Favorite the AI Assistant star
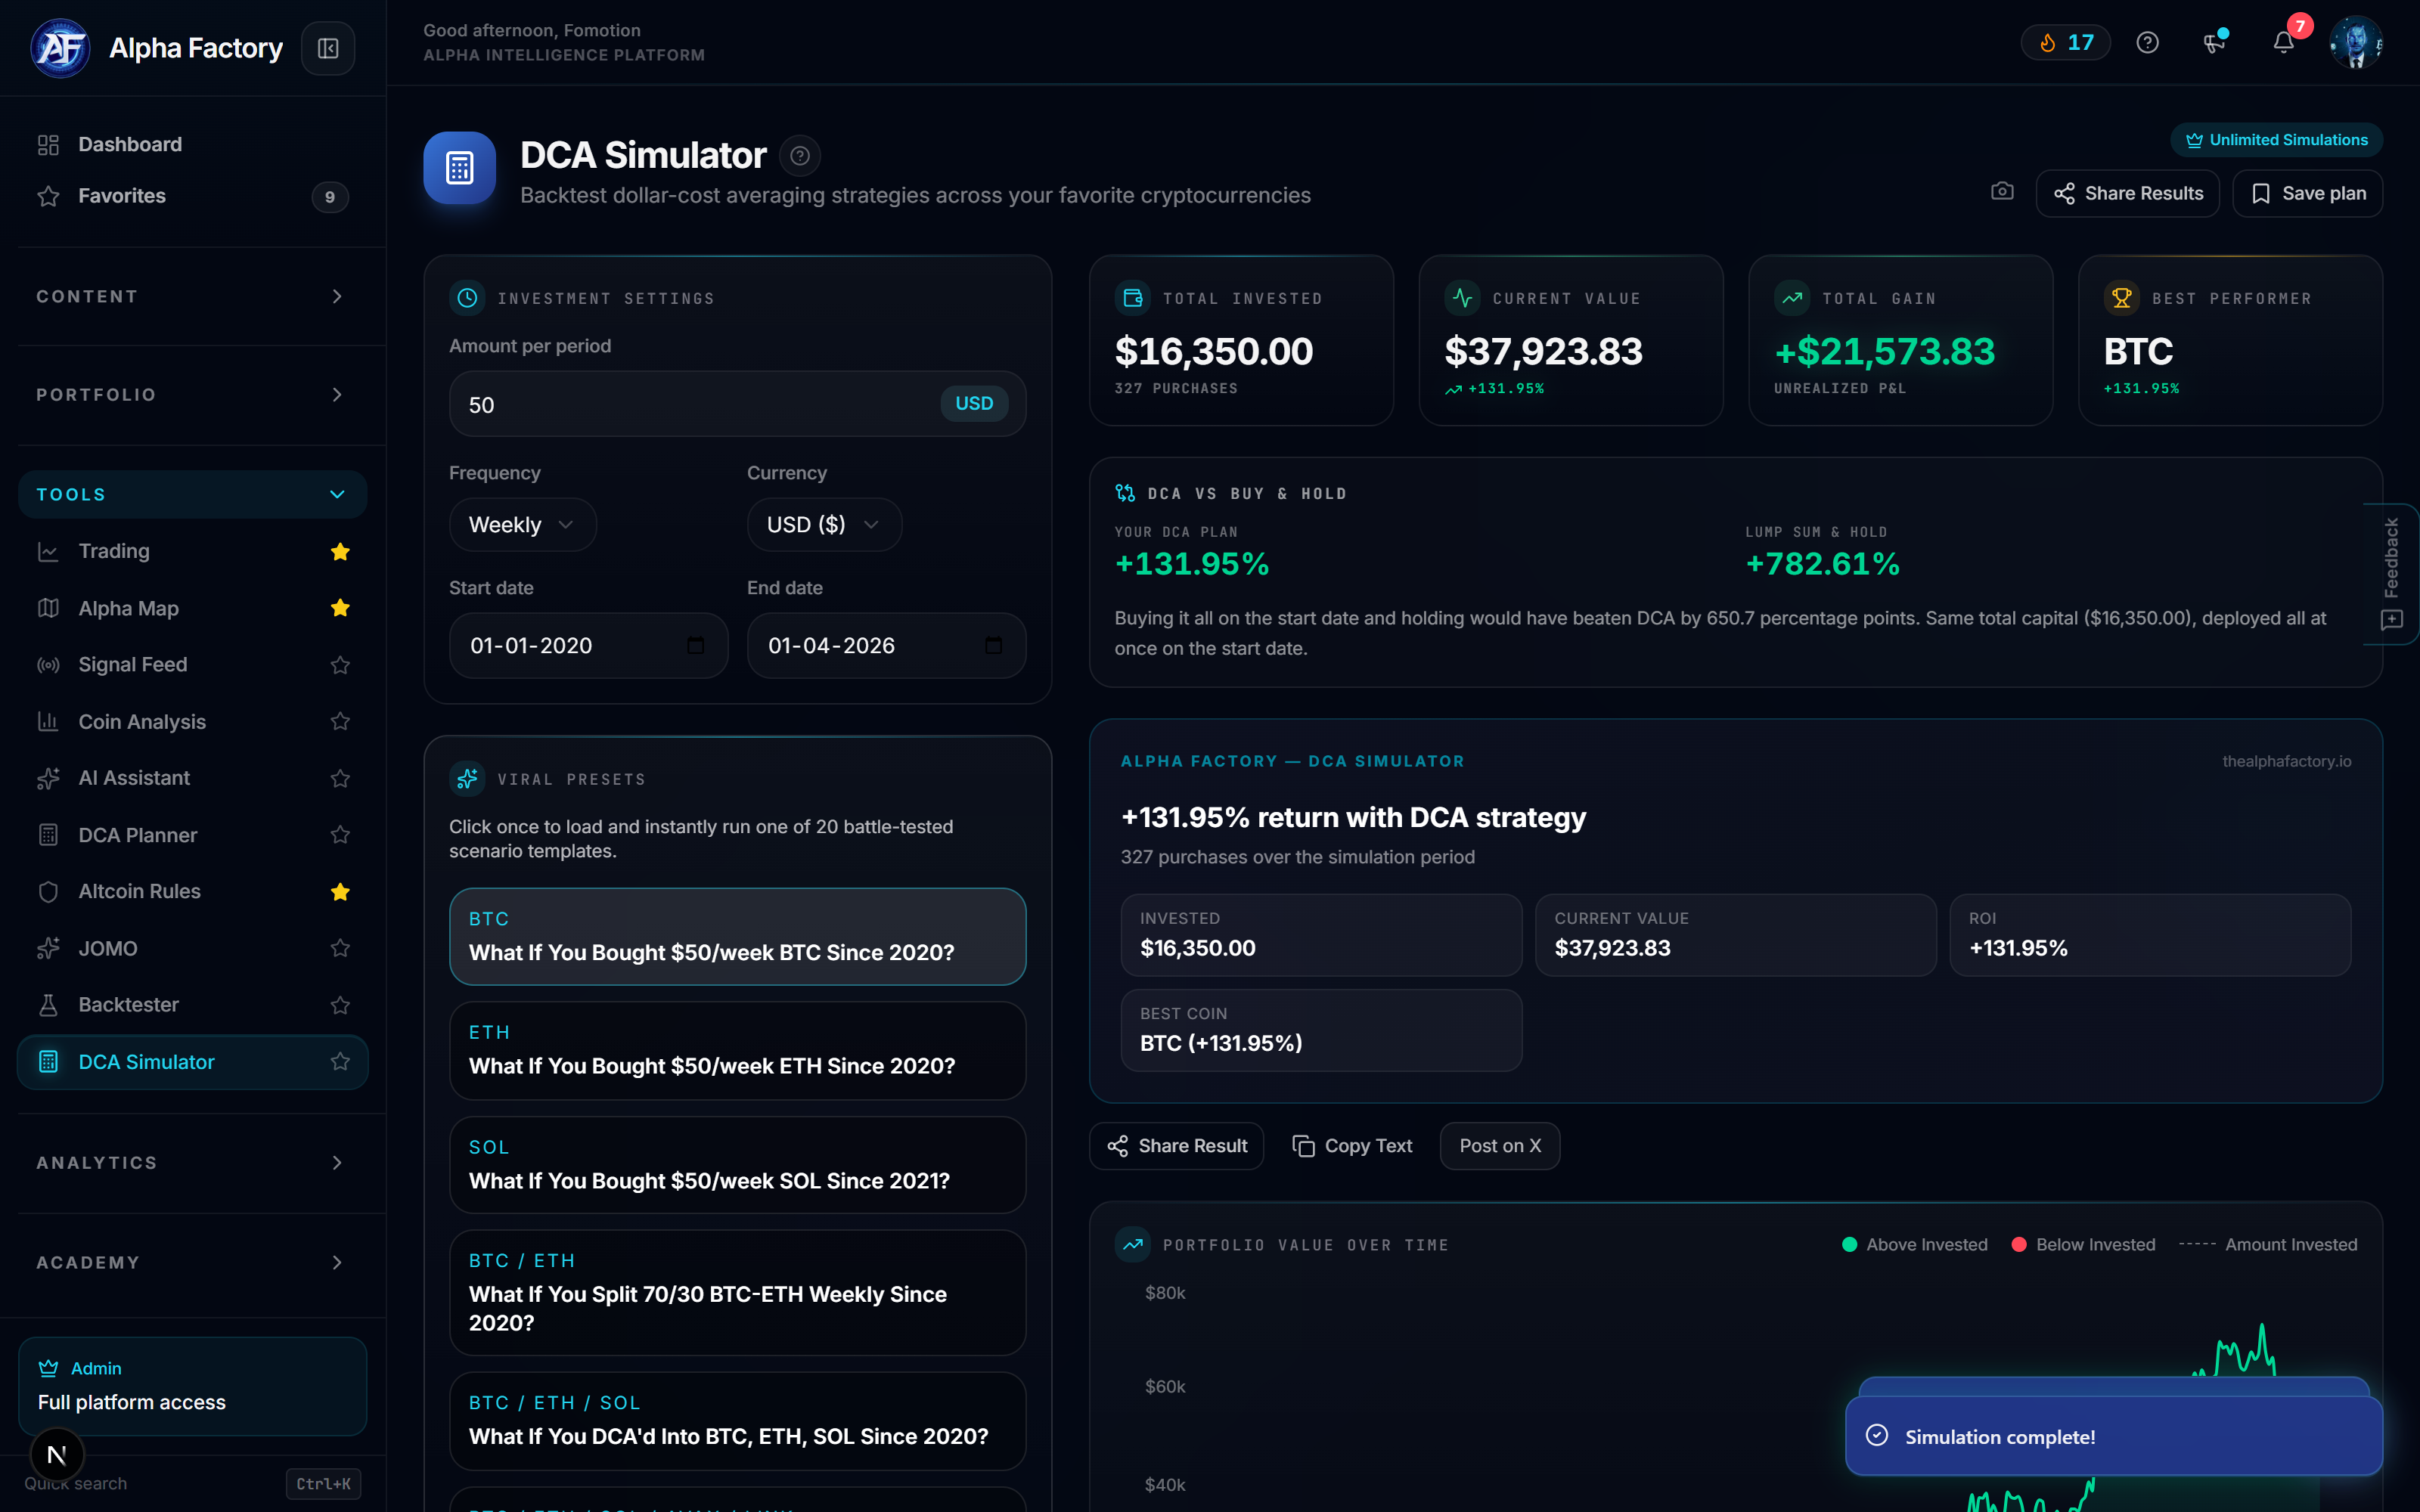Screen dimensions: 2420x1512 tap(340, 778)
